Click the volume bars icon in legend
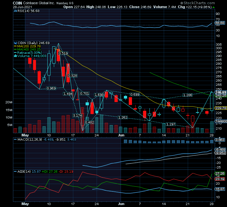This screenshot has width=227, height=207. click(x=15, y=56)
